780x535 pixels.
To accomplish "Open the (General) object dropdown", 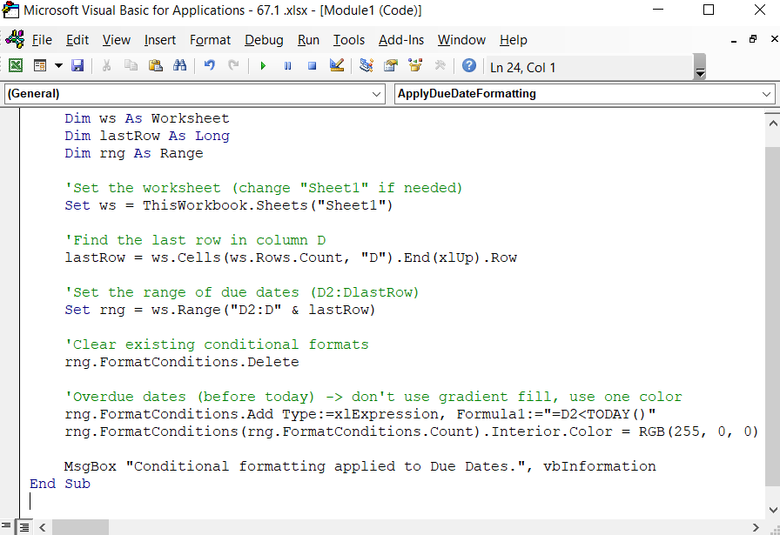I will click(376, 94).
